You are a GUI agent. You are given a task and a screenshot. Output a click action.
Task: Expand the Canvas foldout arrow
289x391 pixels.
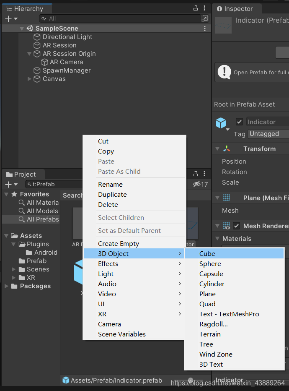29,79
